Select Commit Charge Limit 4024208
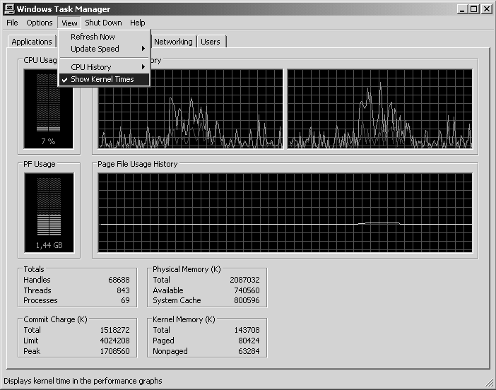This screenshot has width=496, height=390. 115,341
